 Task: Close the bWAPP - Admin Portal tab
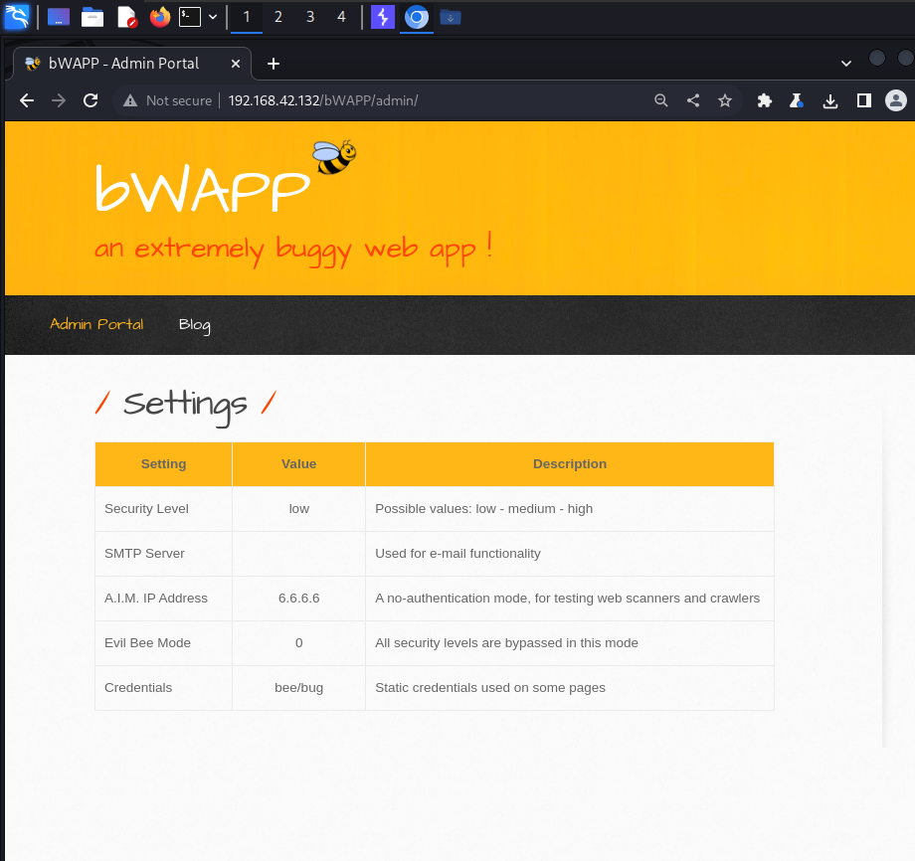pyautogui.click(x=236, y=64)
